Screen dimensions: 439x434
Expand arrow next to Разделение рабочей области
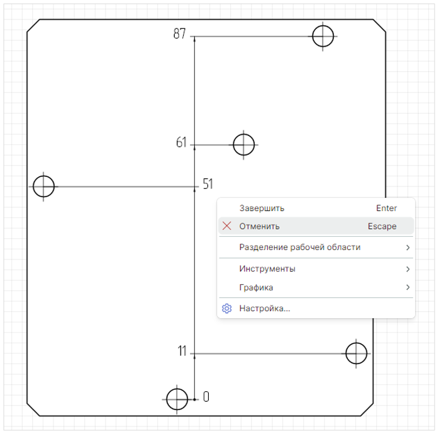coord(408,248)
